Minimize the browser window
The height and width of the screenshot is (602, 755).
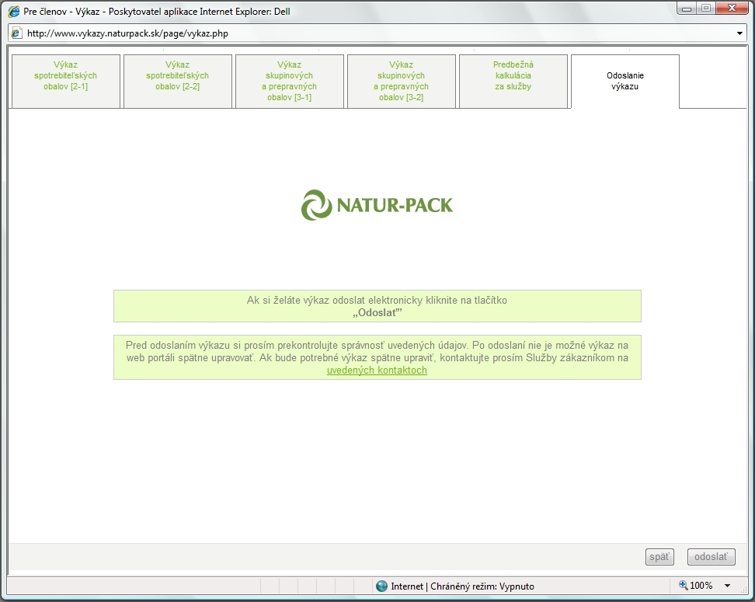pyautogui.click(x=686, y=10)
